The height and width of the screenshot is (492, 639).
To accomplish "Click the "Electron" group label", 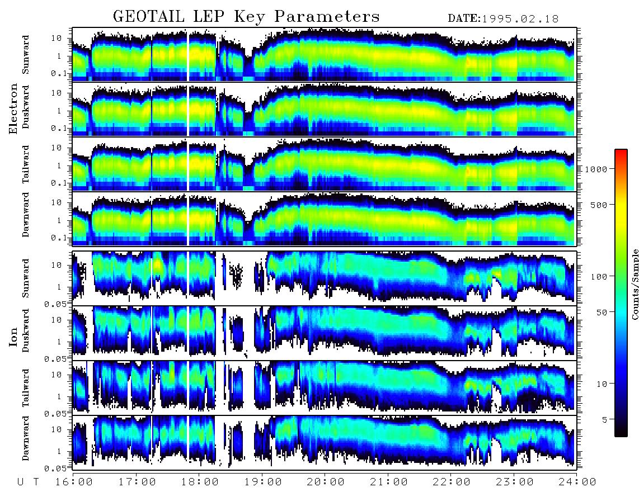I will (13, 108).
